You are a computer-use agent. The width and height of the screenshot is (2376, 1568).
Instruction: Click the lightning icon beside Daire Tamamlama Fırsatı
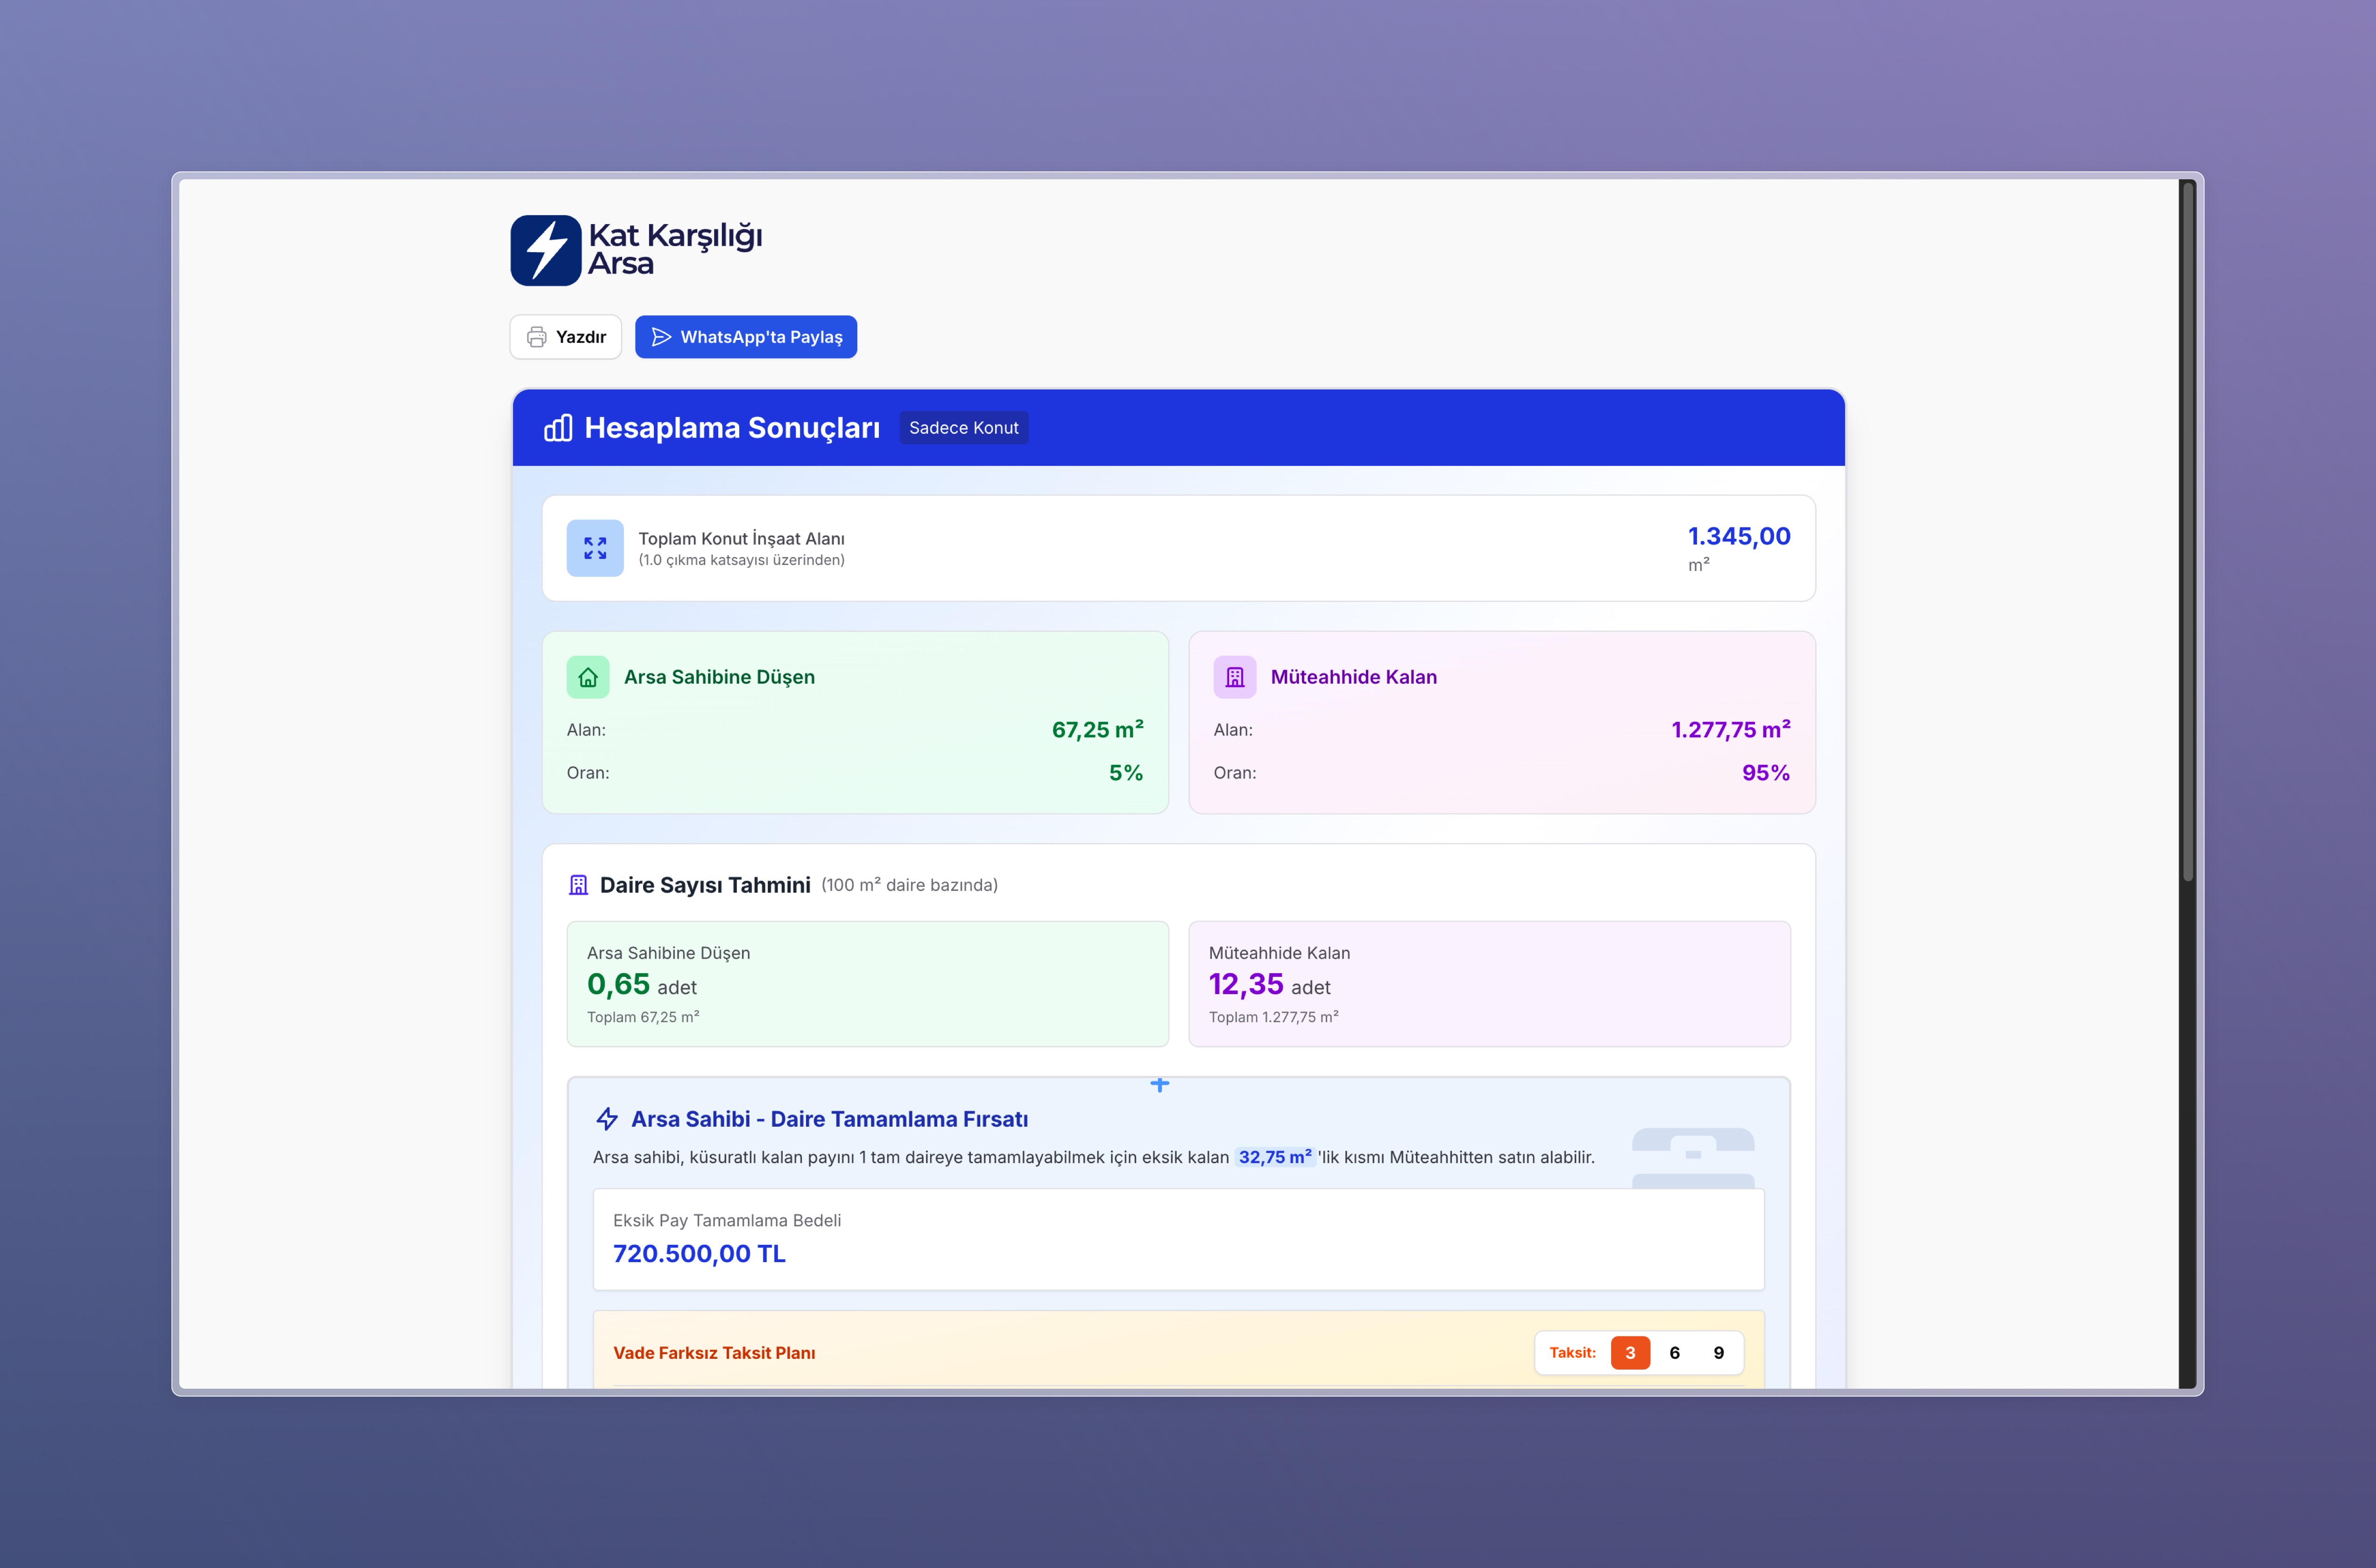click(607, 1119)
